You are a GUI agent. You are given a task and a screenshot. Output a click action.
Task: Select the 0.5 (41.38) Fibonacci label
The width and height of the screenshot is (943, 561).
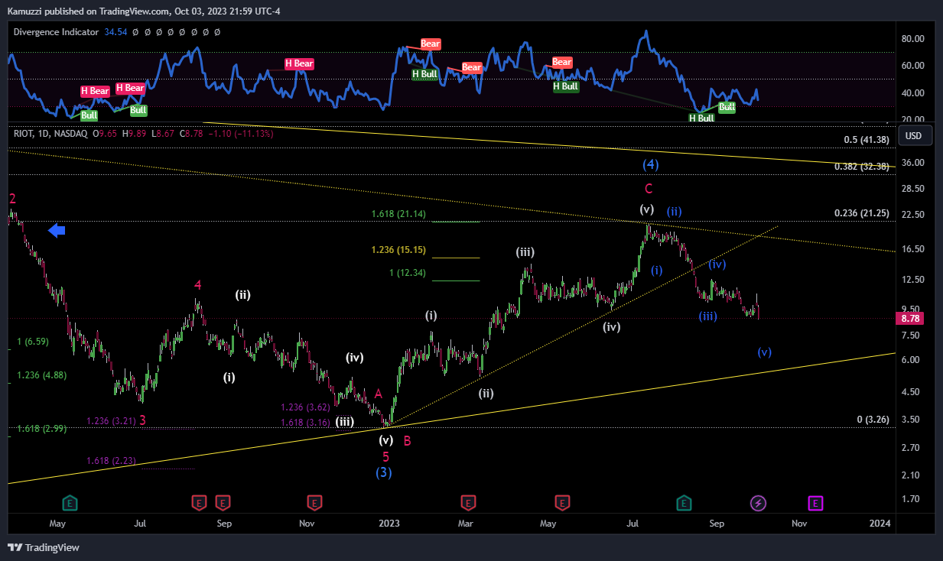click(865, 140)
